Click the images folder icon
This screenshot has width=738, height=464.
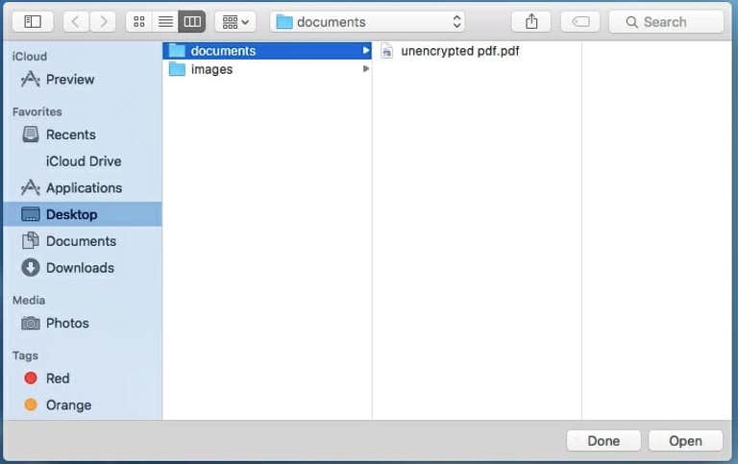pyautogui.click(x=177, y=69)
